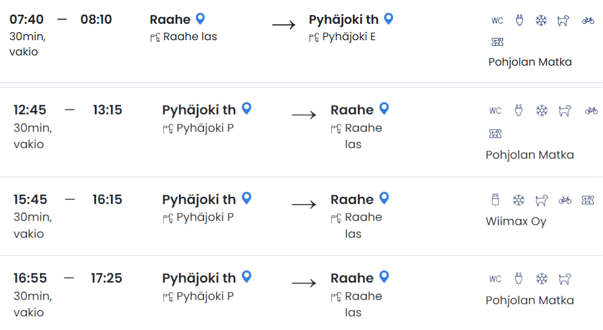
Task: Click the pets allowed dog icon, 07:40 trip
Action: (x=563, y=20)
